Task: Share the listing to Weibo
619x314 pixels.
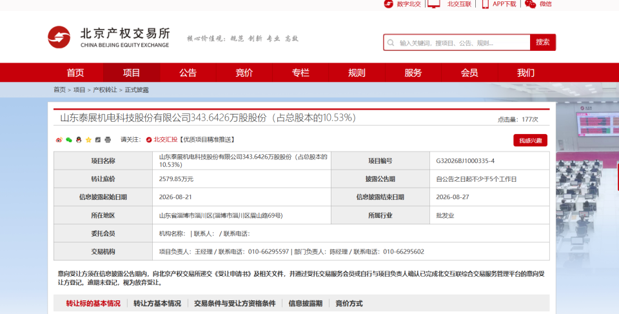Action: click(59, 140)
